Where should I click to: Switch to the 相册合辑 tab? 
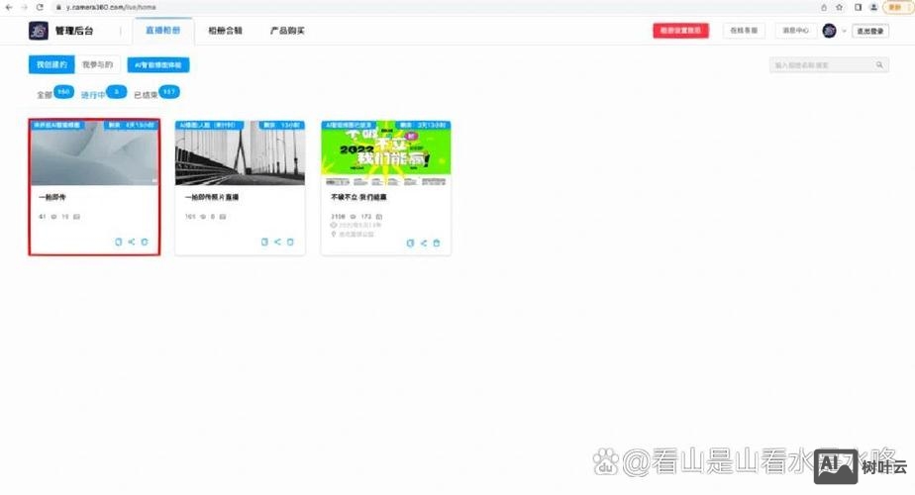tap(225, 31)
